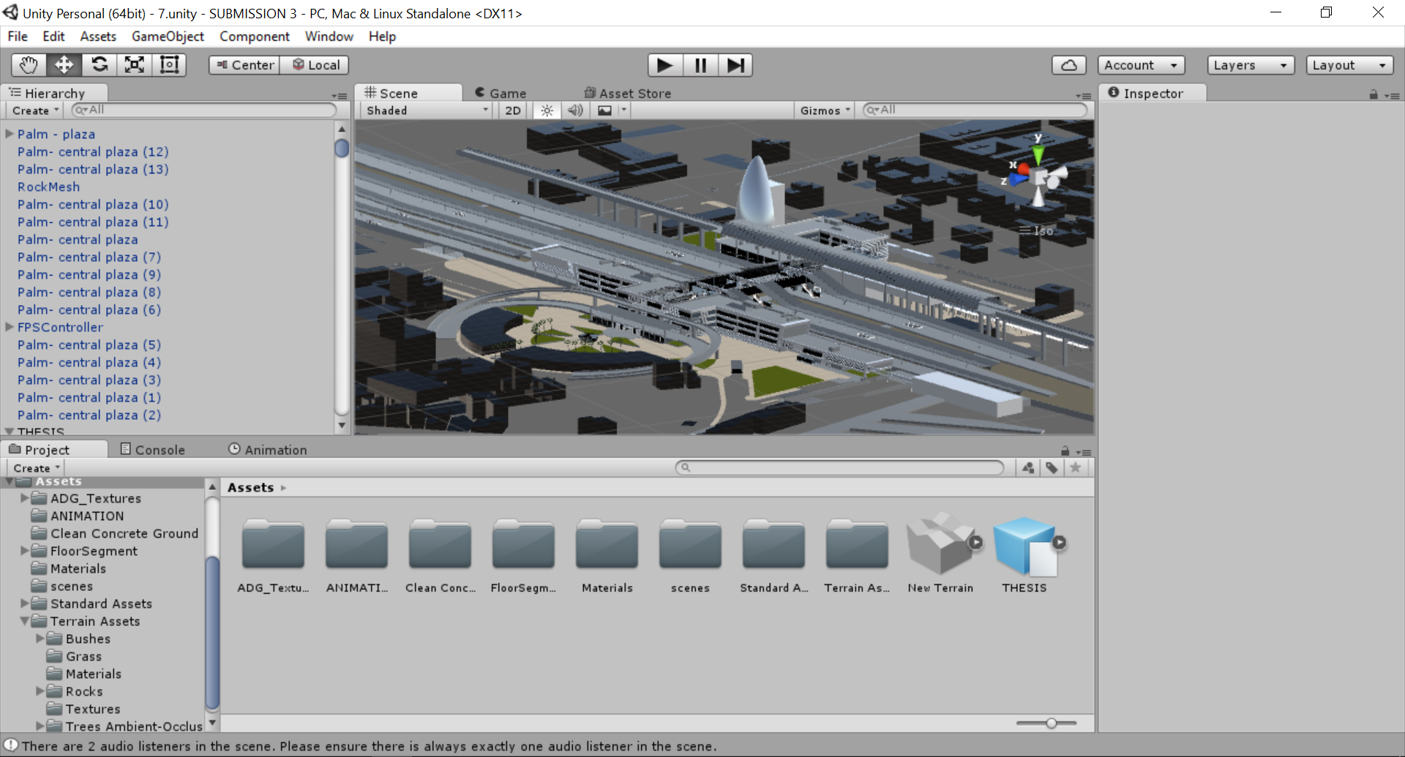Open the Unity cloud collaboration panel
The height and width of the screenshot is (757, 1405).
coord(1069,64)
